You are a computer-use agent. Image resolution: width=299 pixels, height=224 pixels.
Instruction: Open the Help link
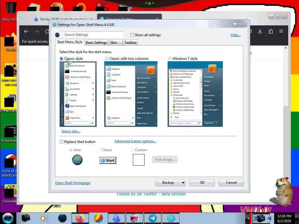[236, 35]
